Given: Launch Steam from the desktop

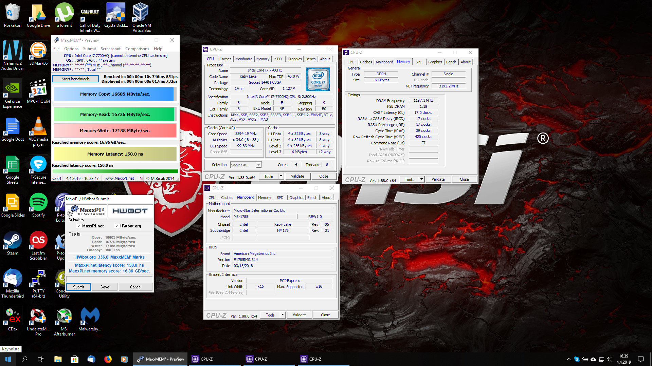Looking at the screenshot, I should tap(13, 243).
